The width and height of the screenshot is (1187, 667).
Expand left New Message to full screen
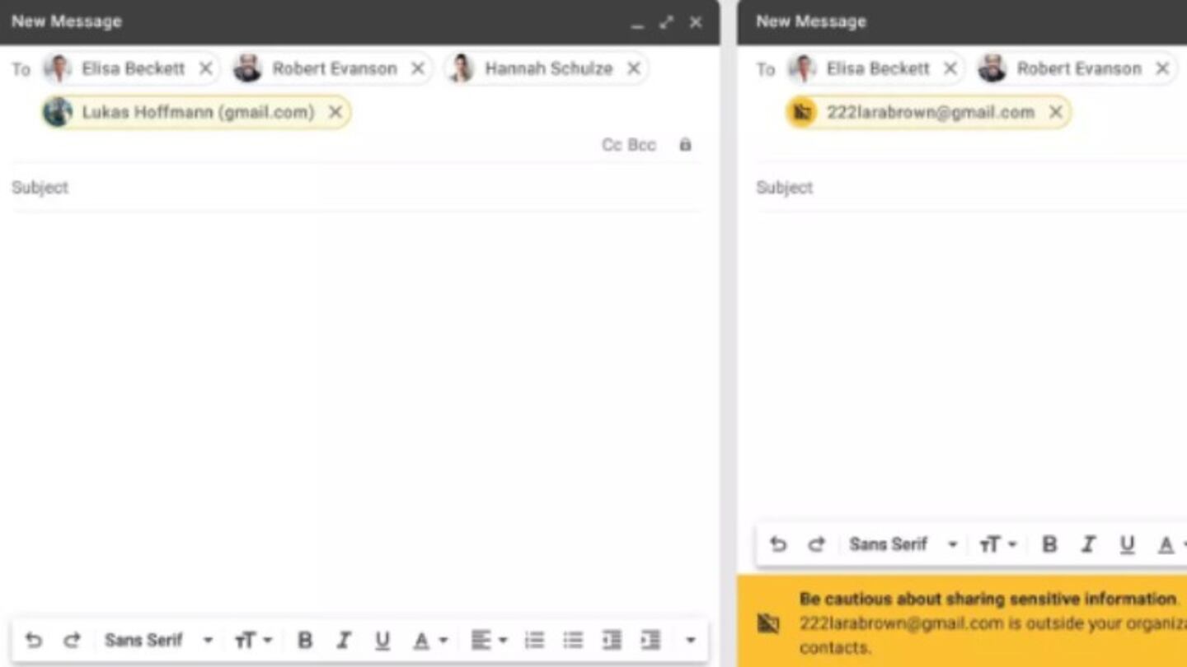point(666,22)
